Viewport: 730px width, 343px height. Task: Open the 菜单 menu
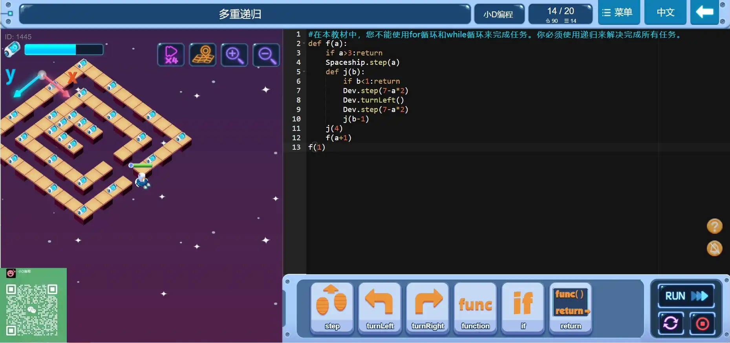click(618, 13)
